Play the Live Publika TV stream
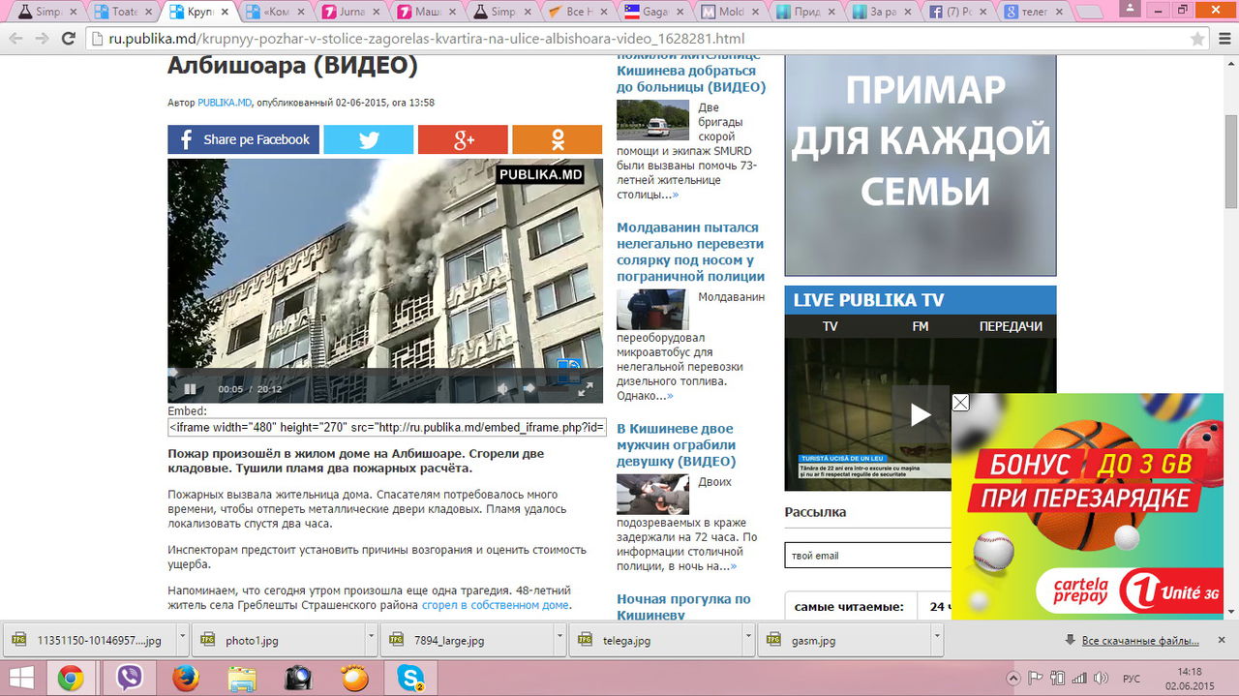The height and width of the screenshot is (696, 1239). pos(921,415)
